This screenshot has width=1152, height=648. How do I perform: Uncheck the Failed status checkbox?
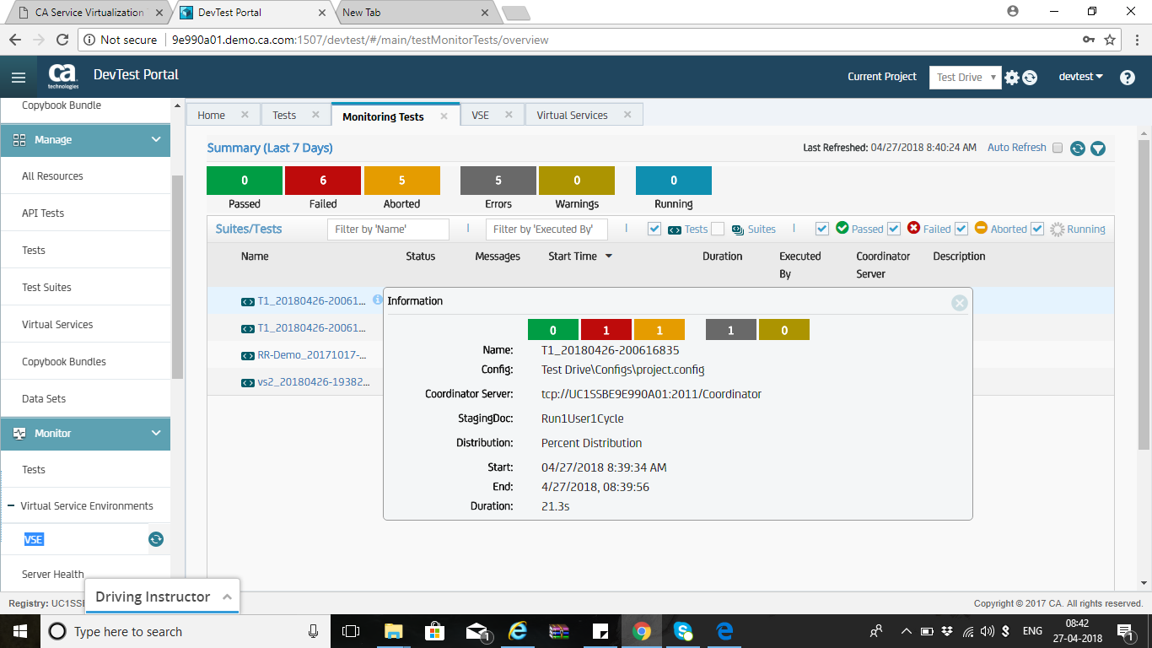[x=894, y=229]
